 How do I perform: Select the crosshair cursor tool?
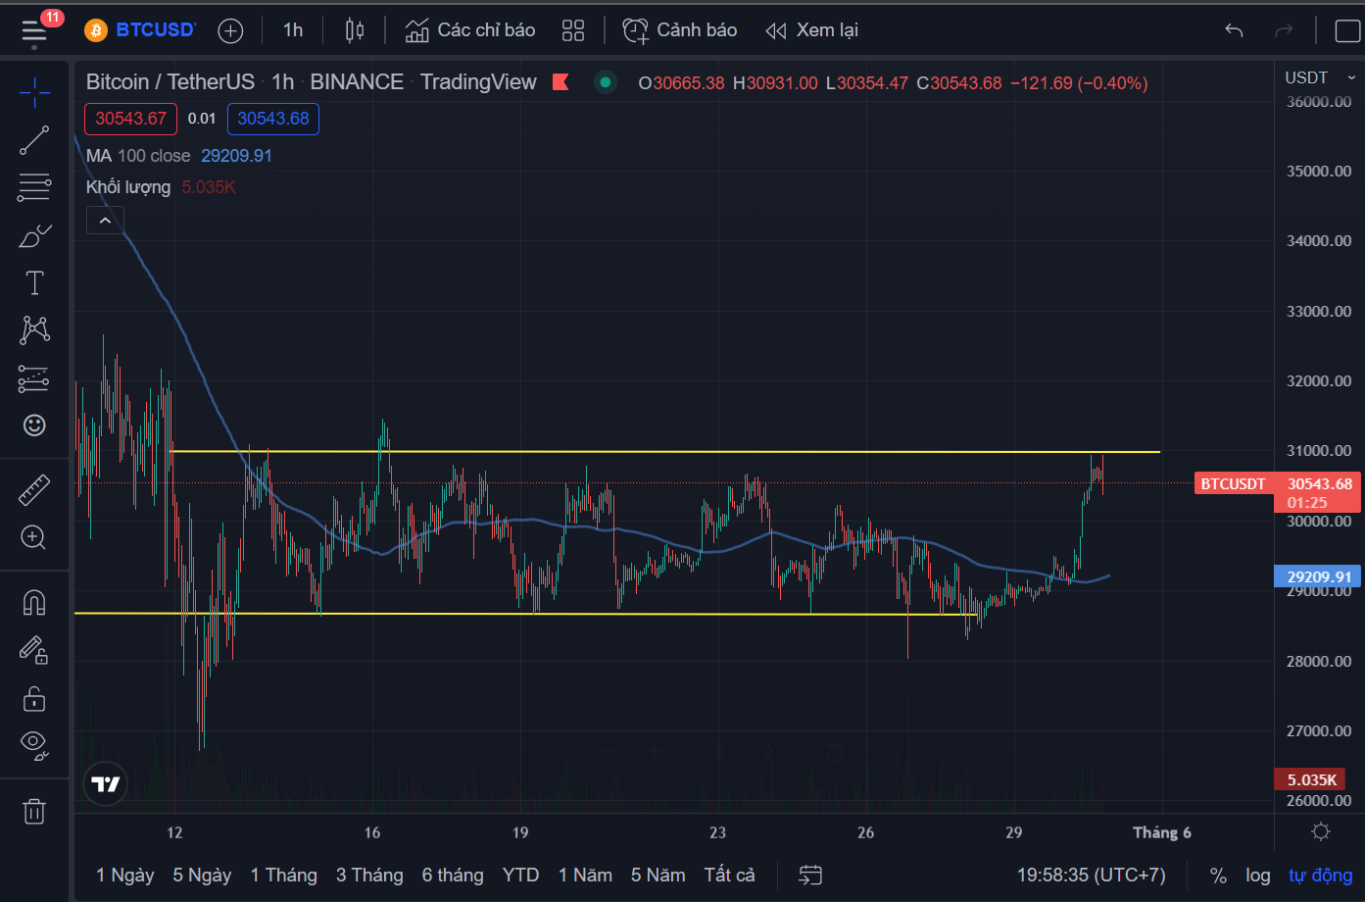click(34, 93)
